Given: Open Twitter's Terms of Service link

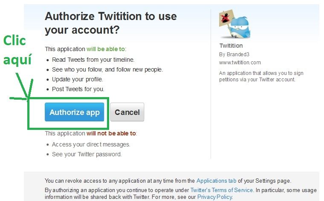Looking at the screenshot, I should [x=222, y=190].
